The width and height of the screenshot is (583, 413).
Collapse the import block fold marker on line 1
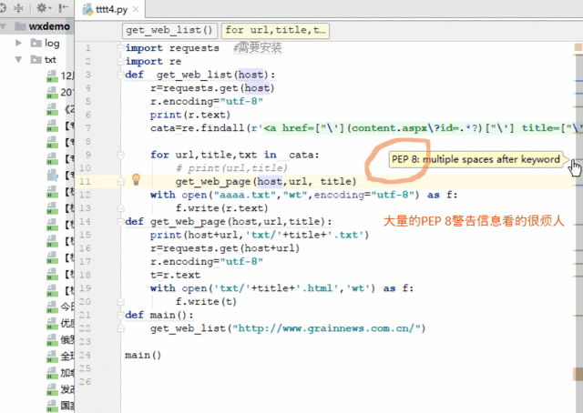click(x=121, y=48)
